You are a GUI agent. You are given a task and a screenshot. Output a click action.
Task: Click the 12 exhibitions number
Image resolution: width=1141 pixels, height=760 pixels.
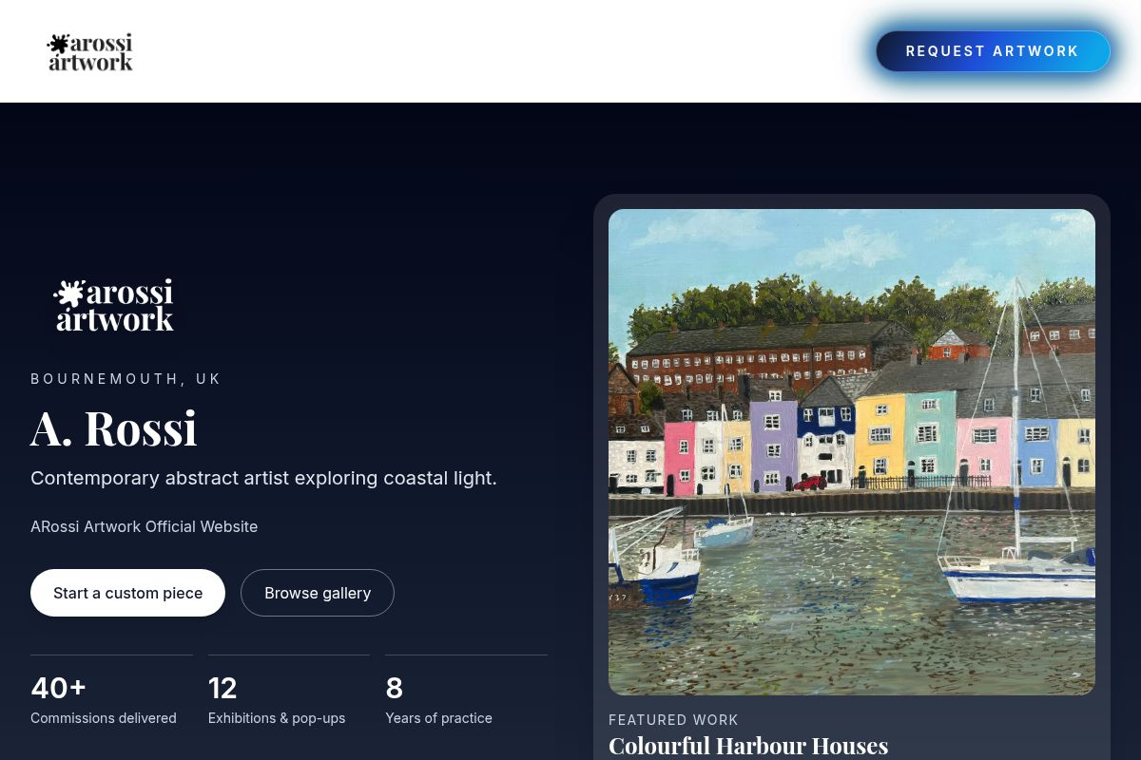222,688
